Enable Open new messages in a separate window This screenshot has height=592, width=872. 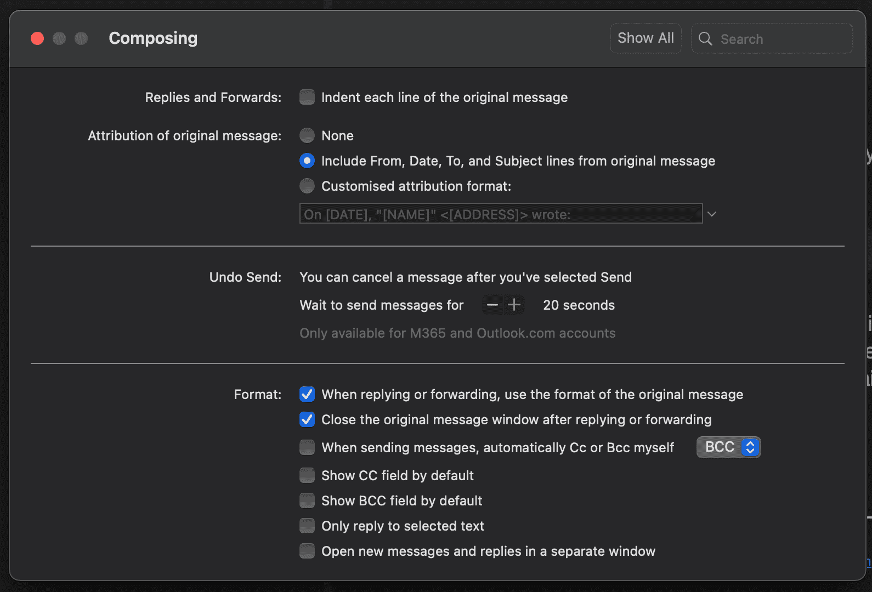click(307, 551)
